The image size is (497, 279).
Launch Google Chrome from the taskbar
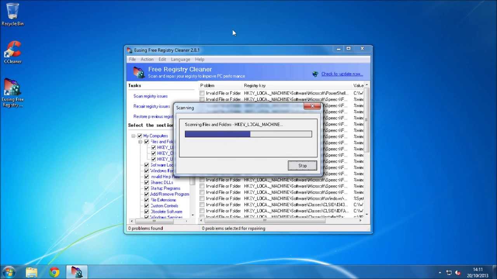pos(54,272)
